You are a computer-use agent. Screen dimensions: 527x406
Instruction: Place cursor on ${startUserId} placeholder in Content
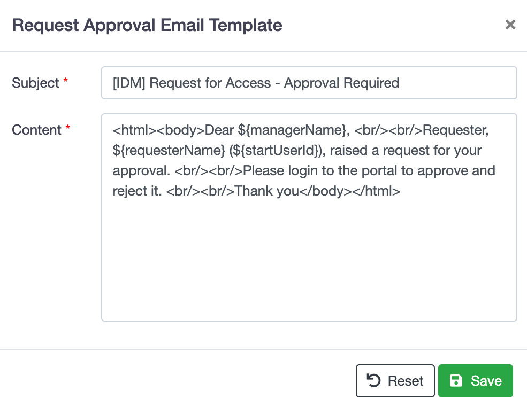[x=277, y=150]
